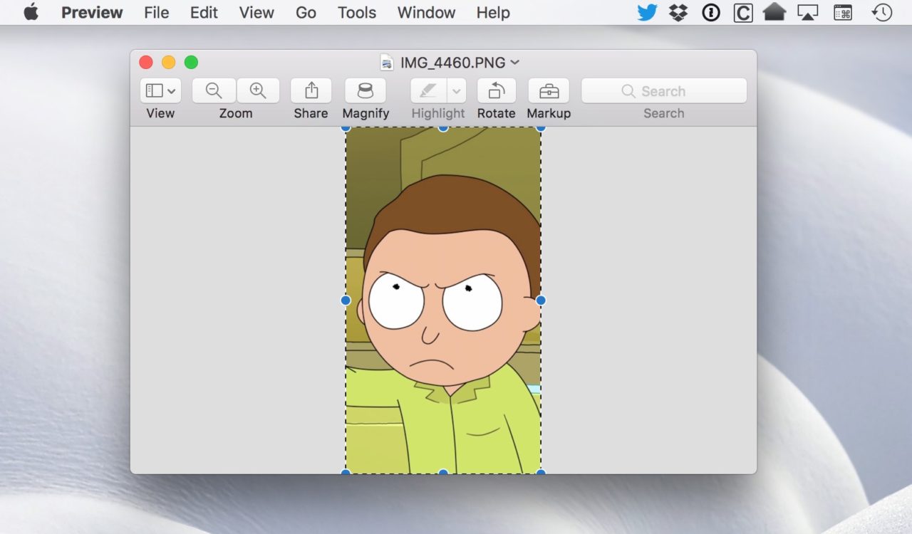Screen dimensions: 912x534
Task: Click the Share toolbar button
Action: [x=311, y=90]
